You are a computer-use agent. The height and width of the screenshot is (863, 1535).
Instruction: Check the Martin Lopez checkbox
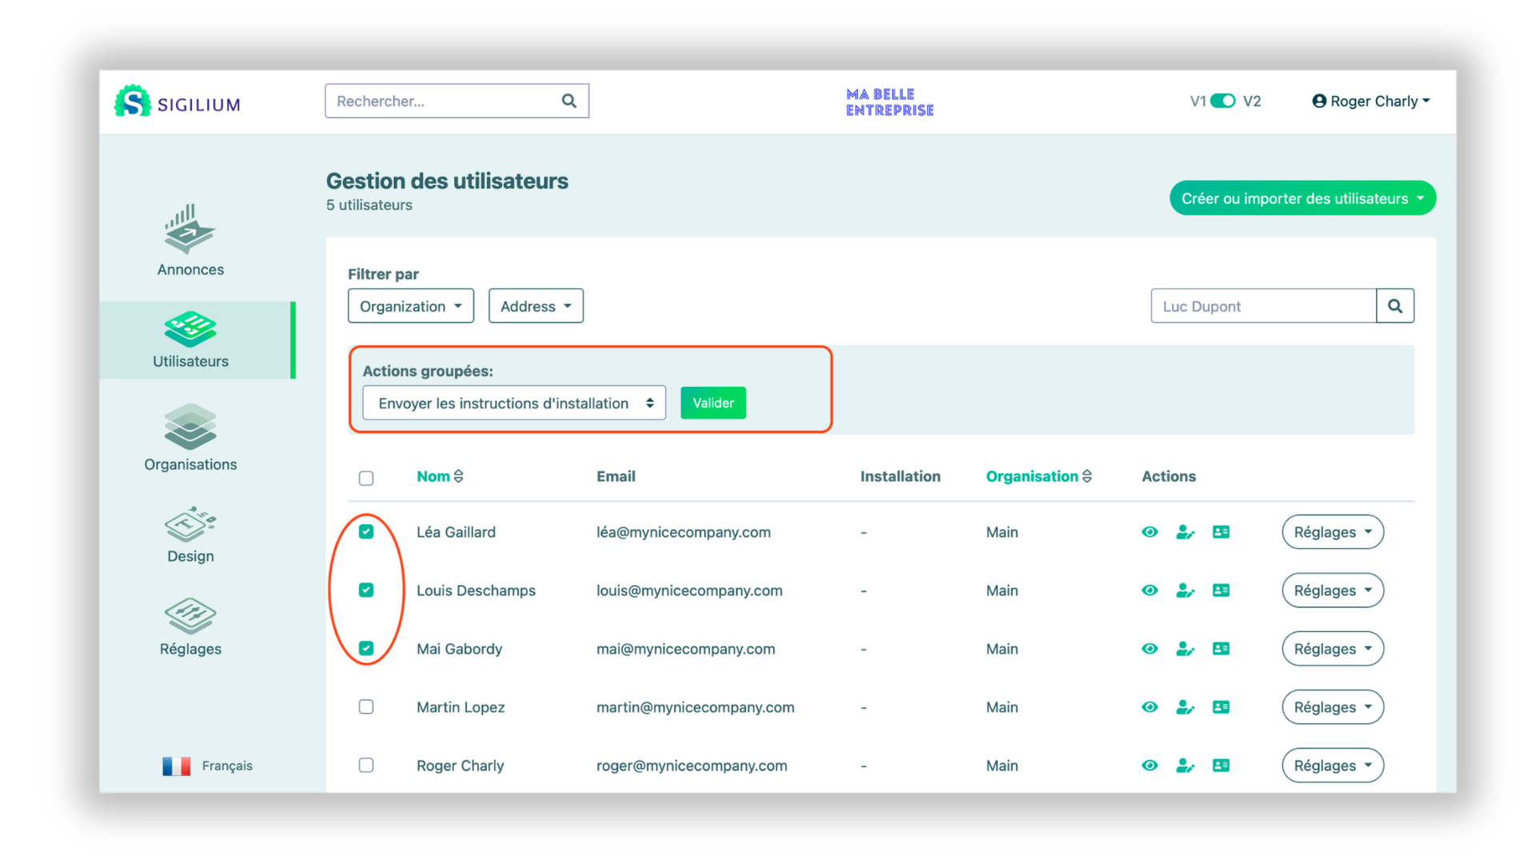366,707
